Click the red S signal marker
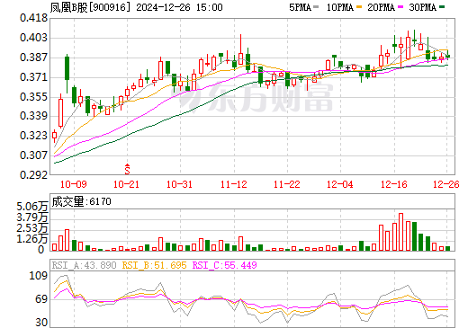The height and width of the screenshot is (328, 468). [x=128, y=169]
